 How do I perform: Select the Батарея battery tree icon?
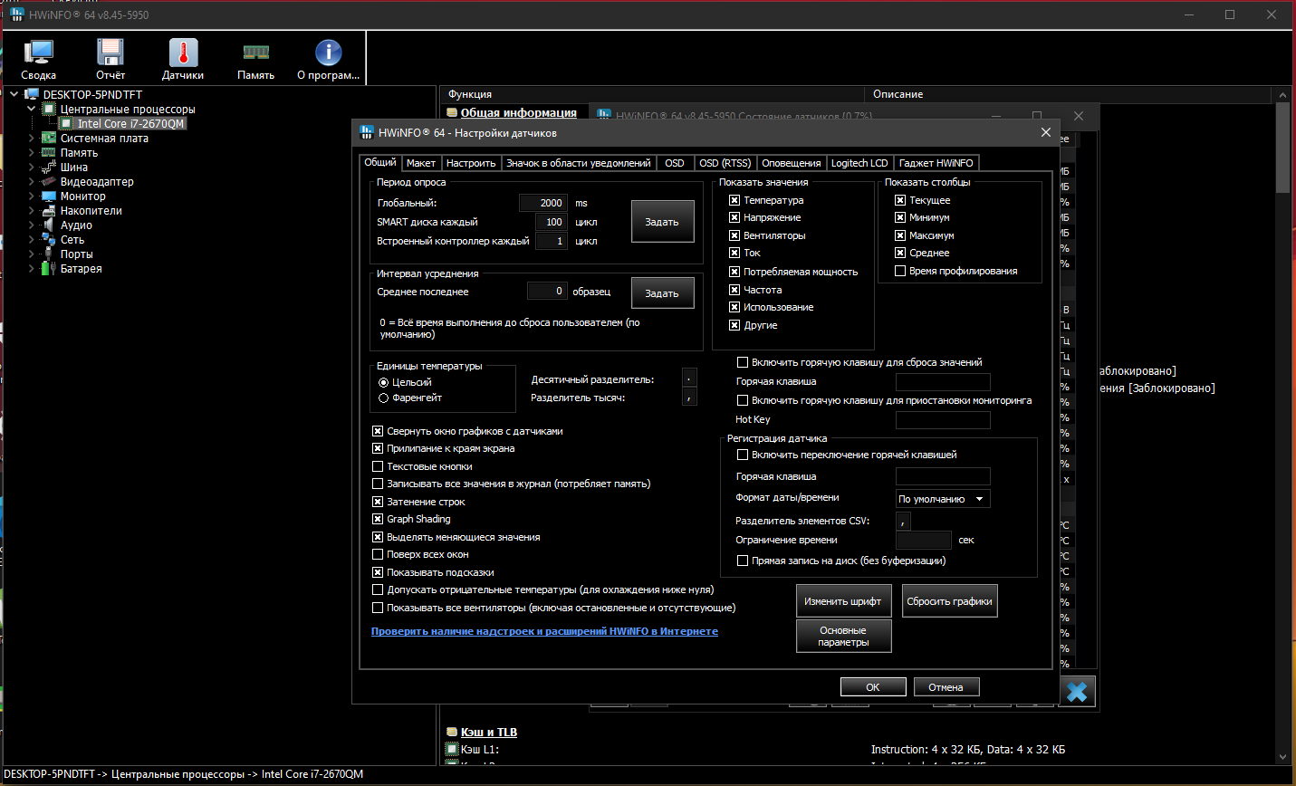[48, 269]
